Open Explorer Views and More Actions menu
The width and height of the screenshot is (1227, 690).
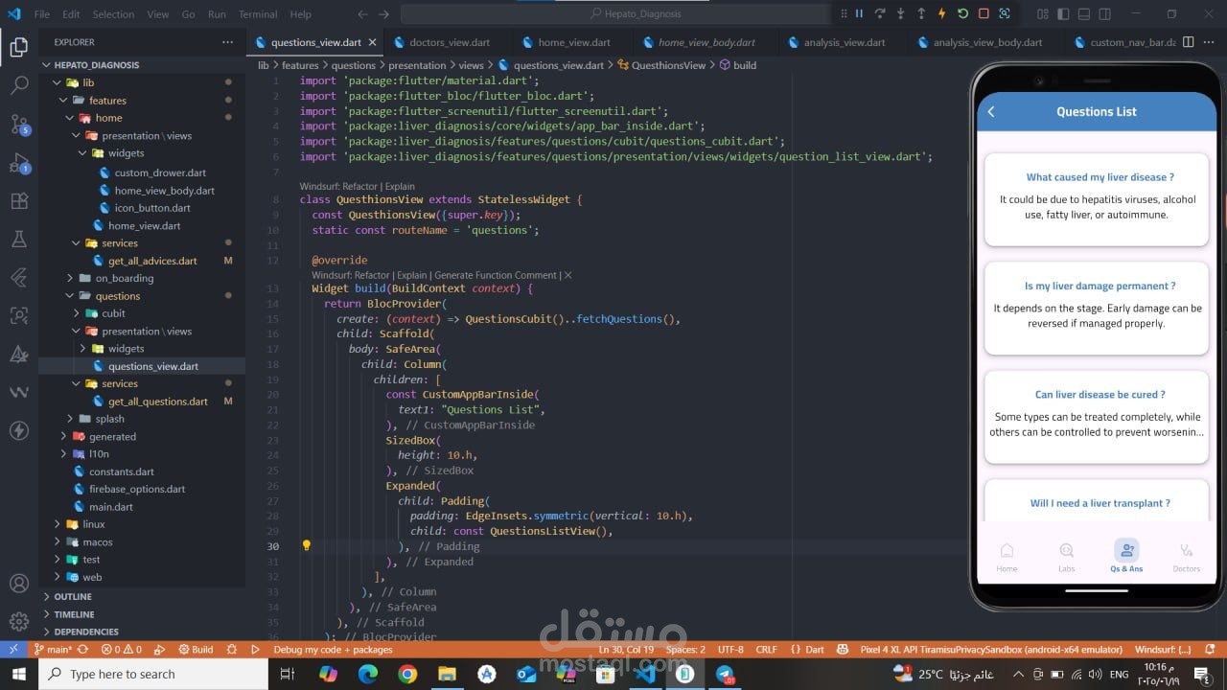coord(227,42)
